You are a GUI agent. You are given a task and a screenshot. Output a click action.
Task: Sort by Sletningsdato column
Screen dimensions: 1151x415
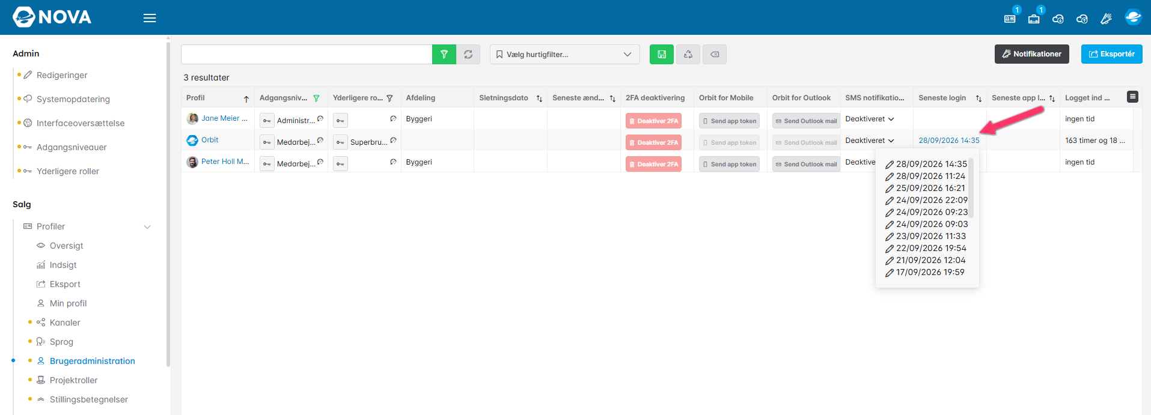[x=539, y=98]
